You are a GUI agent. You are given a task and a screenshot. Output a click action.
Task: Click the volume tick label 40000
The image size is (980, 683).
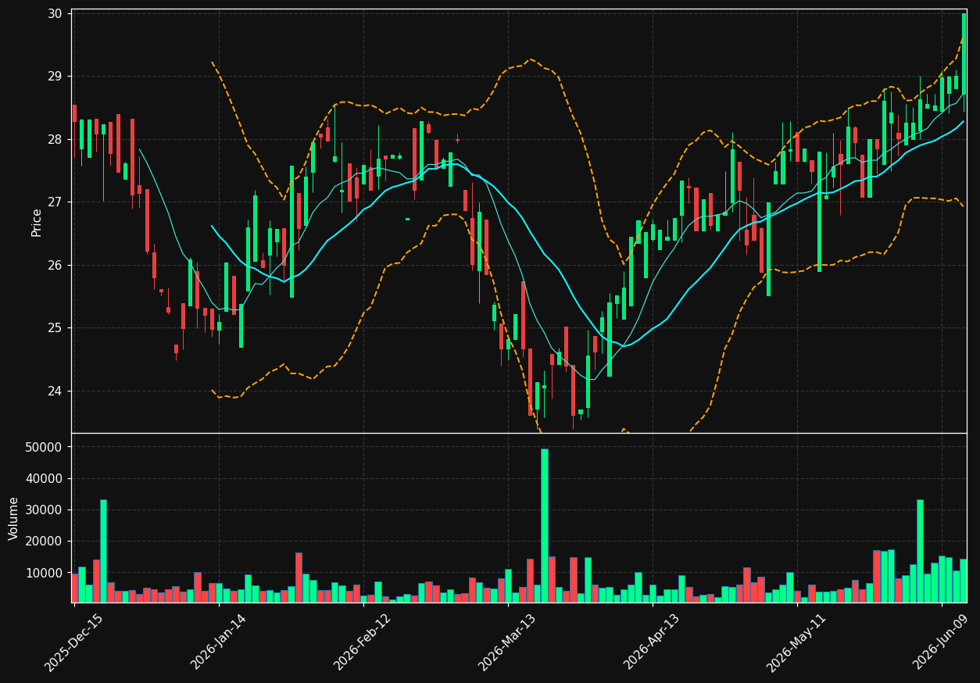tap(44, 479)
